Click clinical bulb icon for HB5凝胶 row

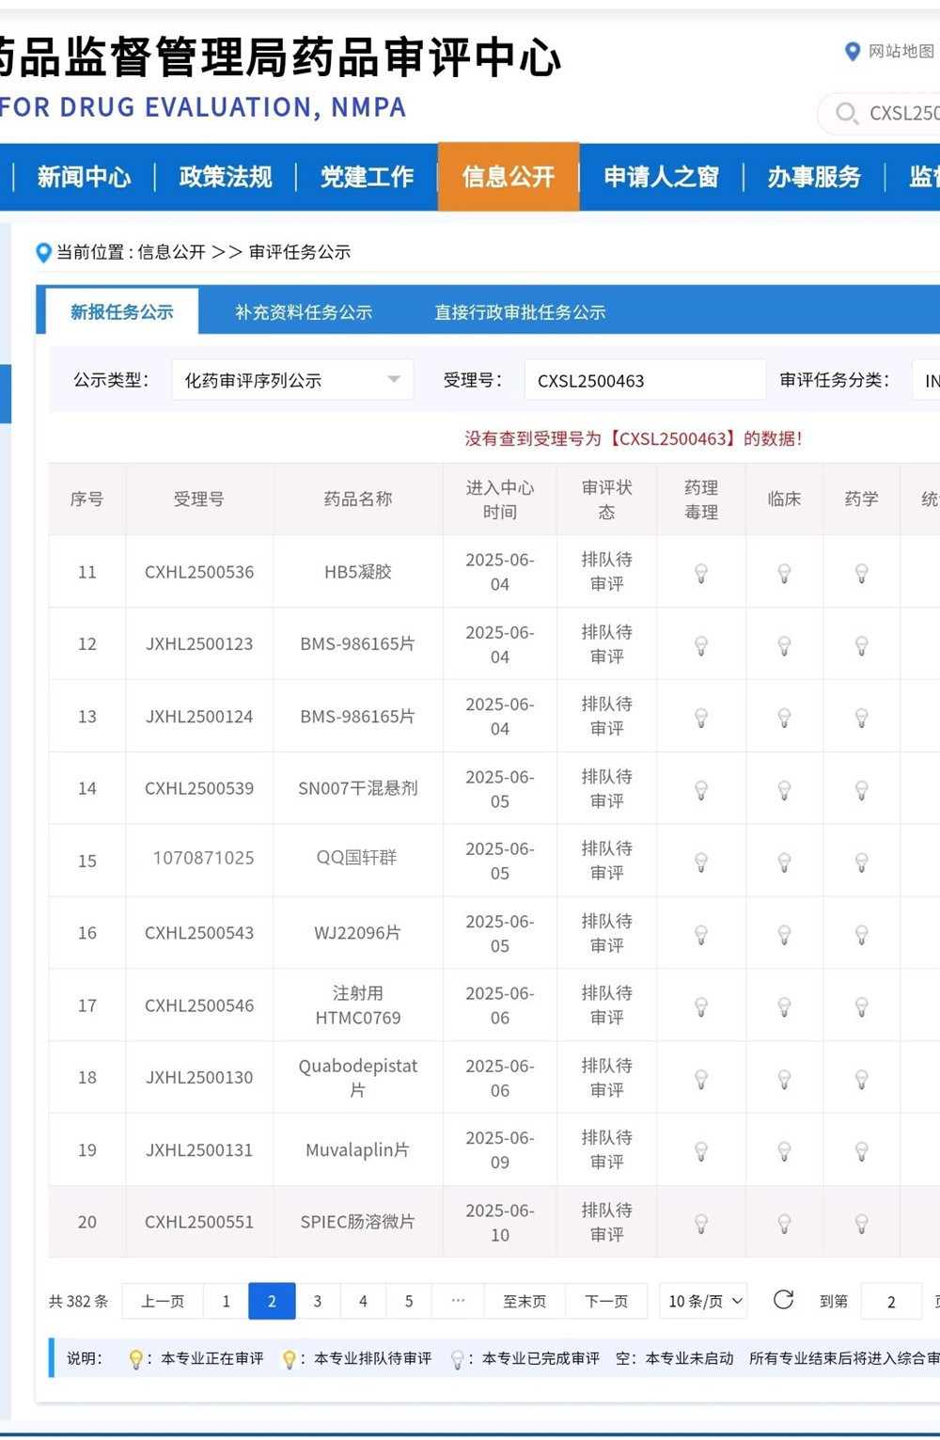coord(784,573)
